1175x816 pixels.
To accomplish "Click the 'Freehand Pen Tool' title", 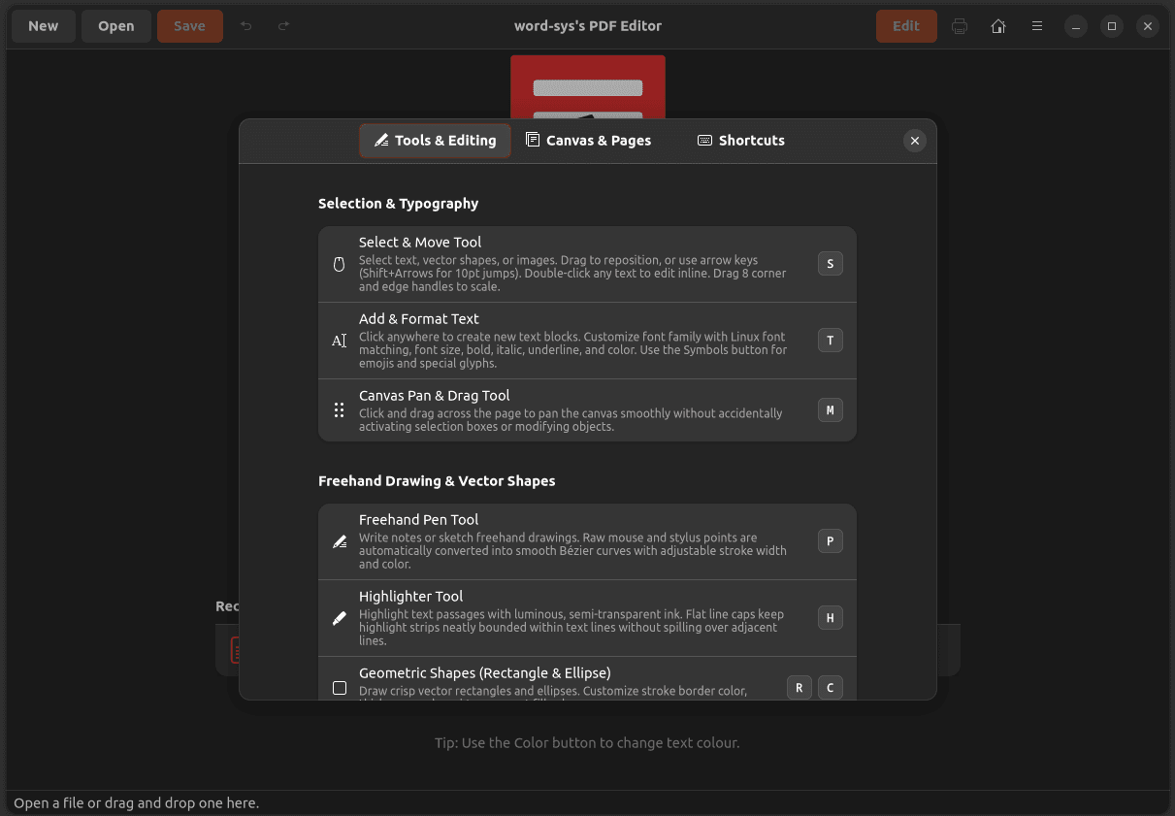I will pos(419,520).
